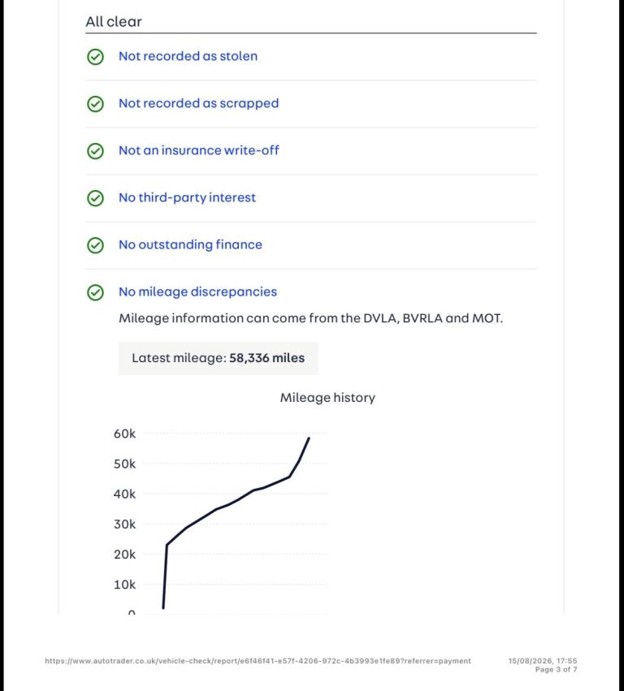Click the green tick beside No mileage discrepancies
Screen dimensions: 624x691
click(x=95, y=292)
